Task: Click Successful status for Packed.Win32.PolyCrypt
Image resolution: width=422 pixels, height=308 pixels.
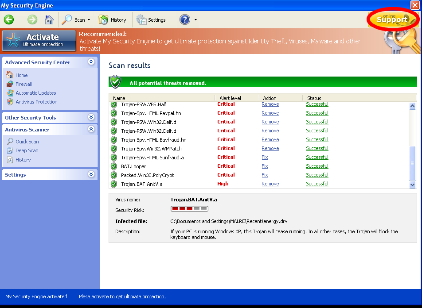Action: pyautogui.click(x=317, y=175)
